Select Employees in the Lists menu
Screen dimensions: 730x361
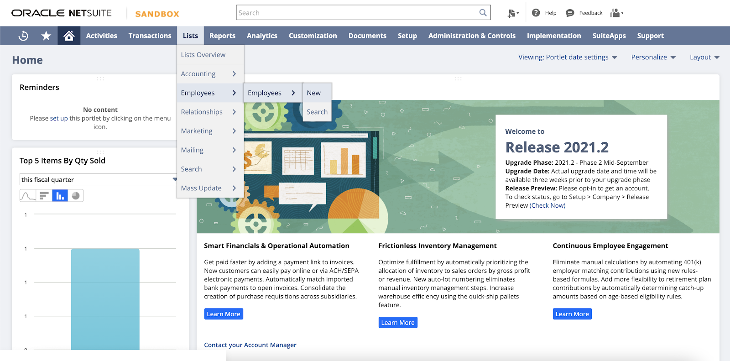(210, 93)
